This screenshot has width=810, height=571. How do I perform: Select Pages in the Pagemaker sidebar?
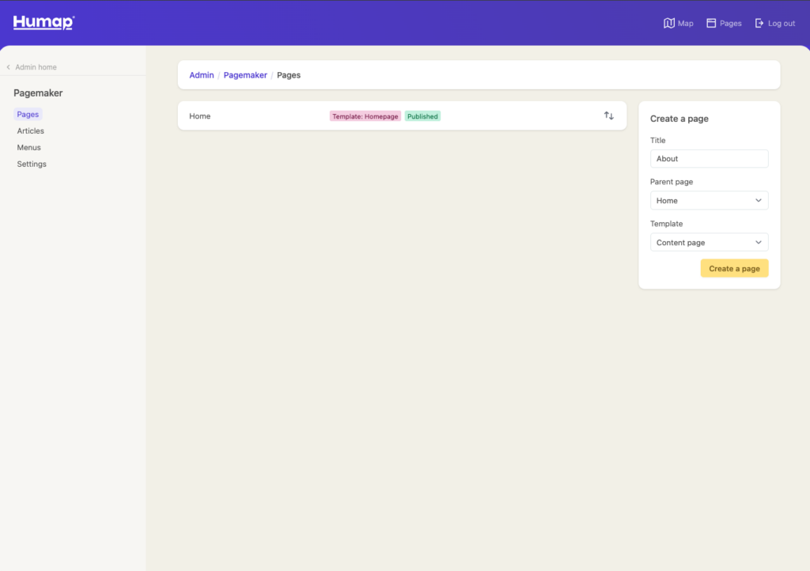(x=28, y=115)
